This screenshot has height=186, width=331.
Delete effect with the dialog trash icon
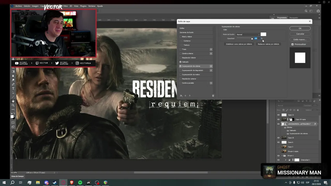[x=213, y=96]
